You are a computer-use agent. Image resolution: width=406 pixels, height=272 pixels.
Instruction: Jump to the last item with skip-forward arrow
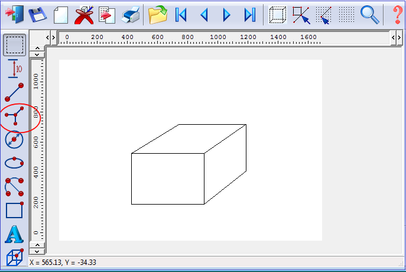[x=250, y=15]
